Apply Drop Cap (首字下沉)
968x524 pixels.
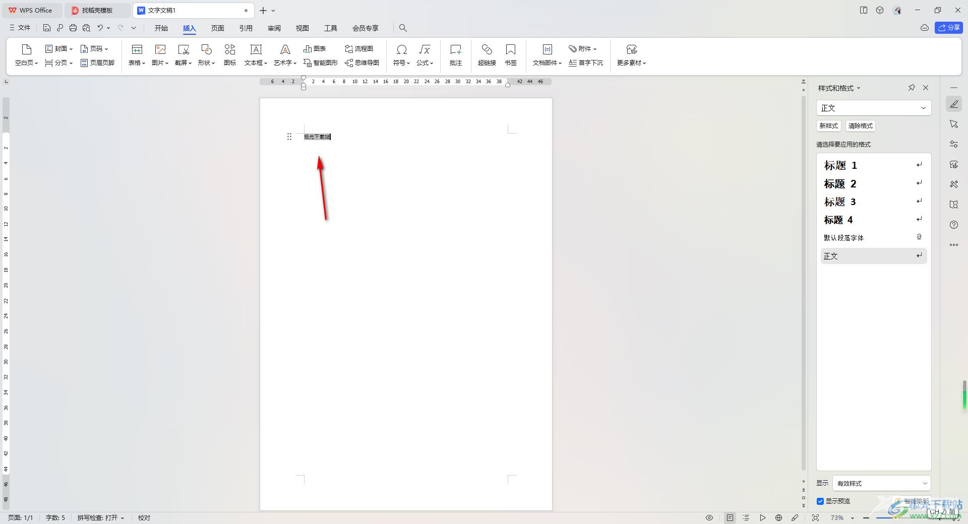click(x=586, y=63)
